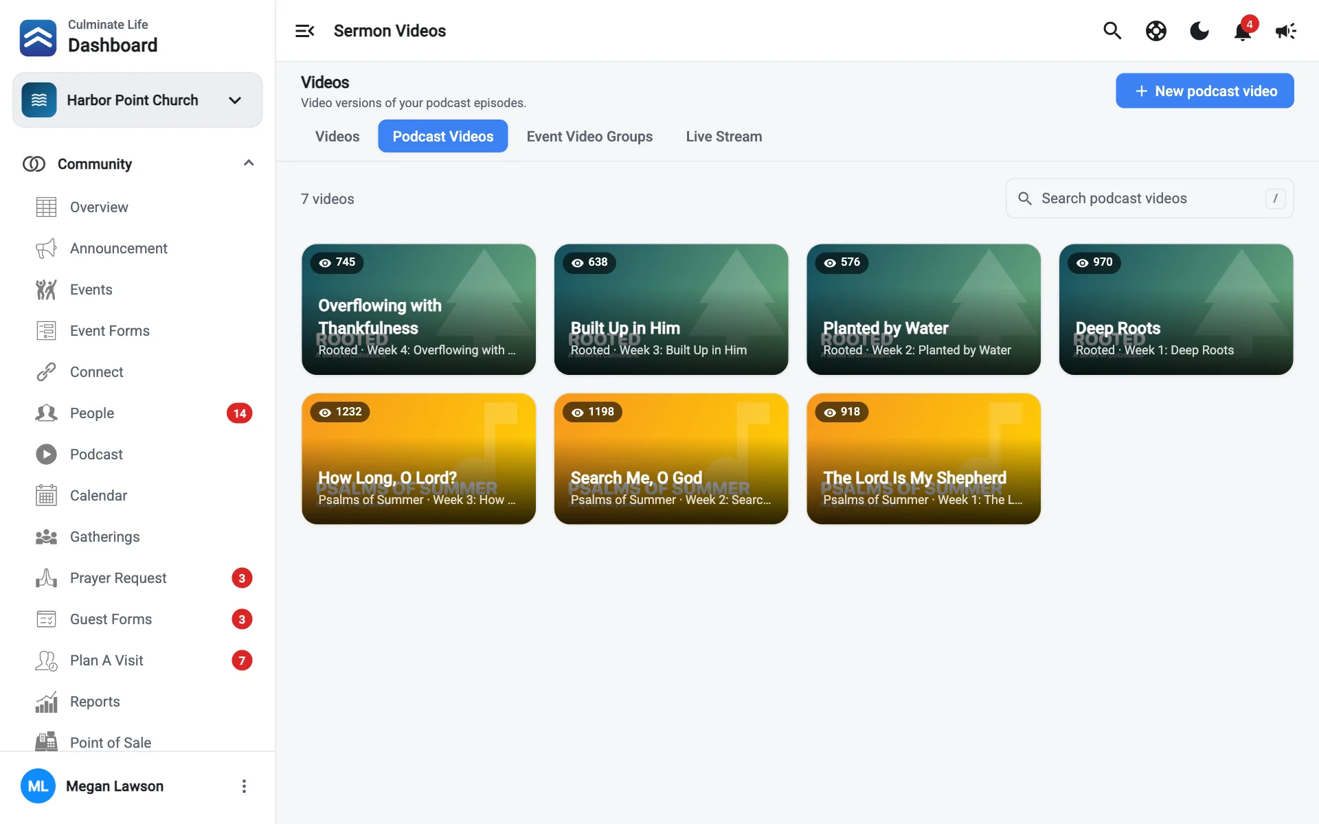Open Gatherings in the sidebar

[137, 537]
